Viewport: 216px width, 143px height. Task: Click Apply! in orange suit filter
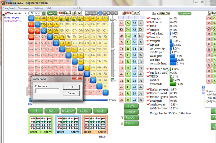coord(102,132)
